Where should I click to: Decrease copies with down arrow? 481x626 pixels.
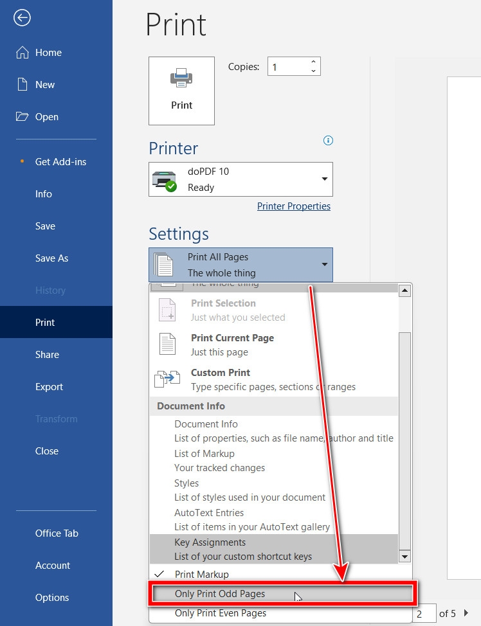pos(314,71)
